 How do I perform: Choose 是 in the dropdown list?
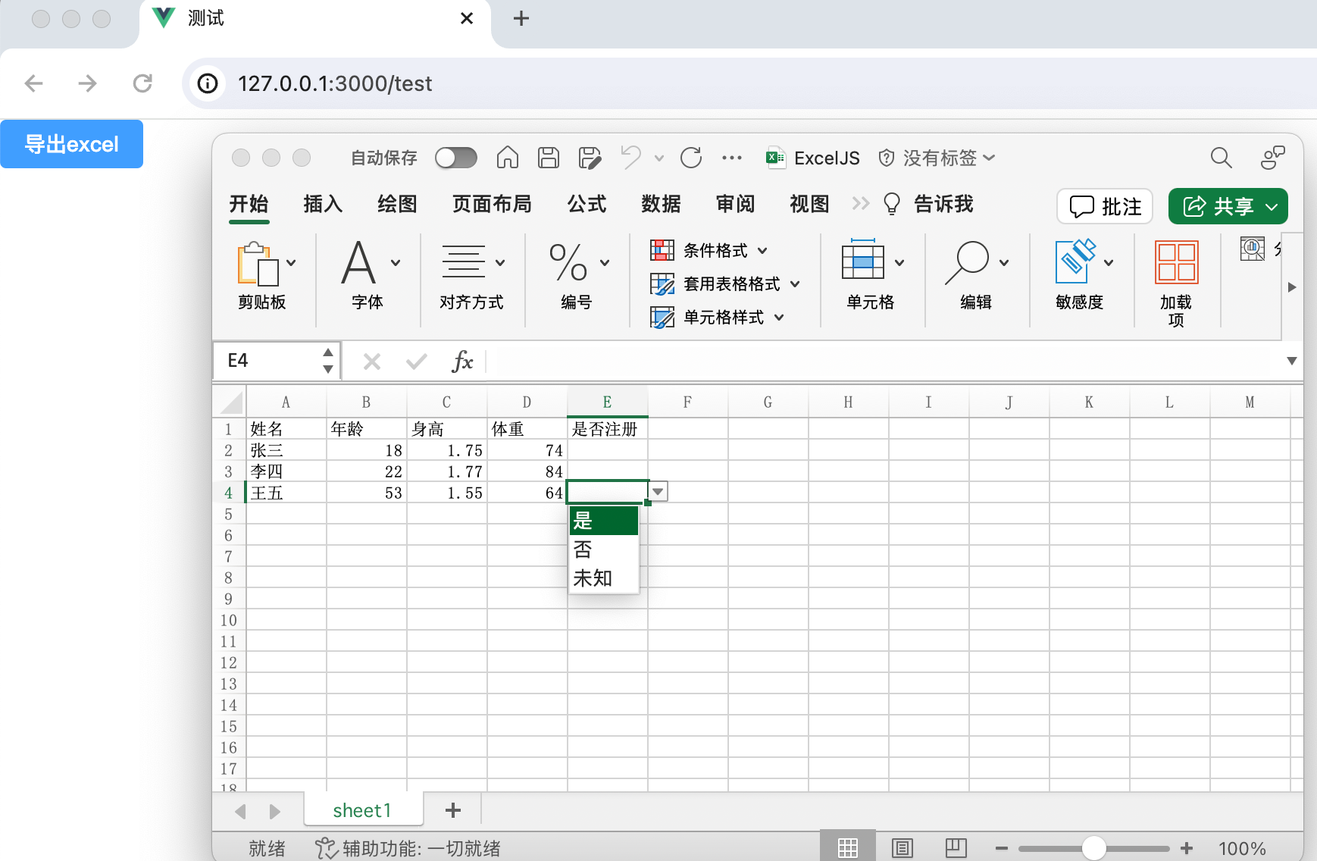click(604, 521)
